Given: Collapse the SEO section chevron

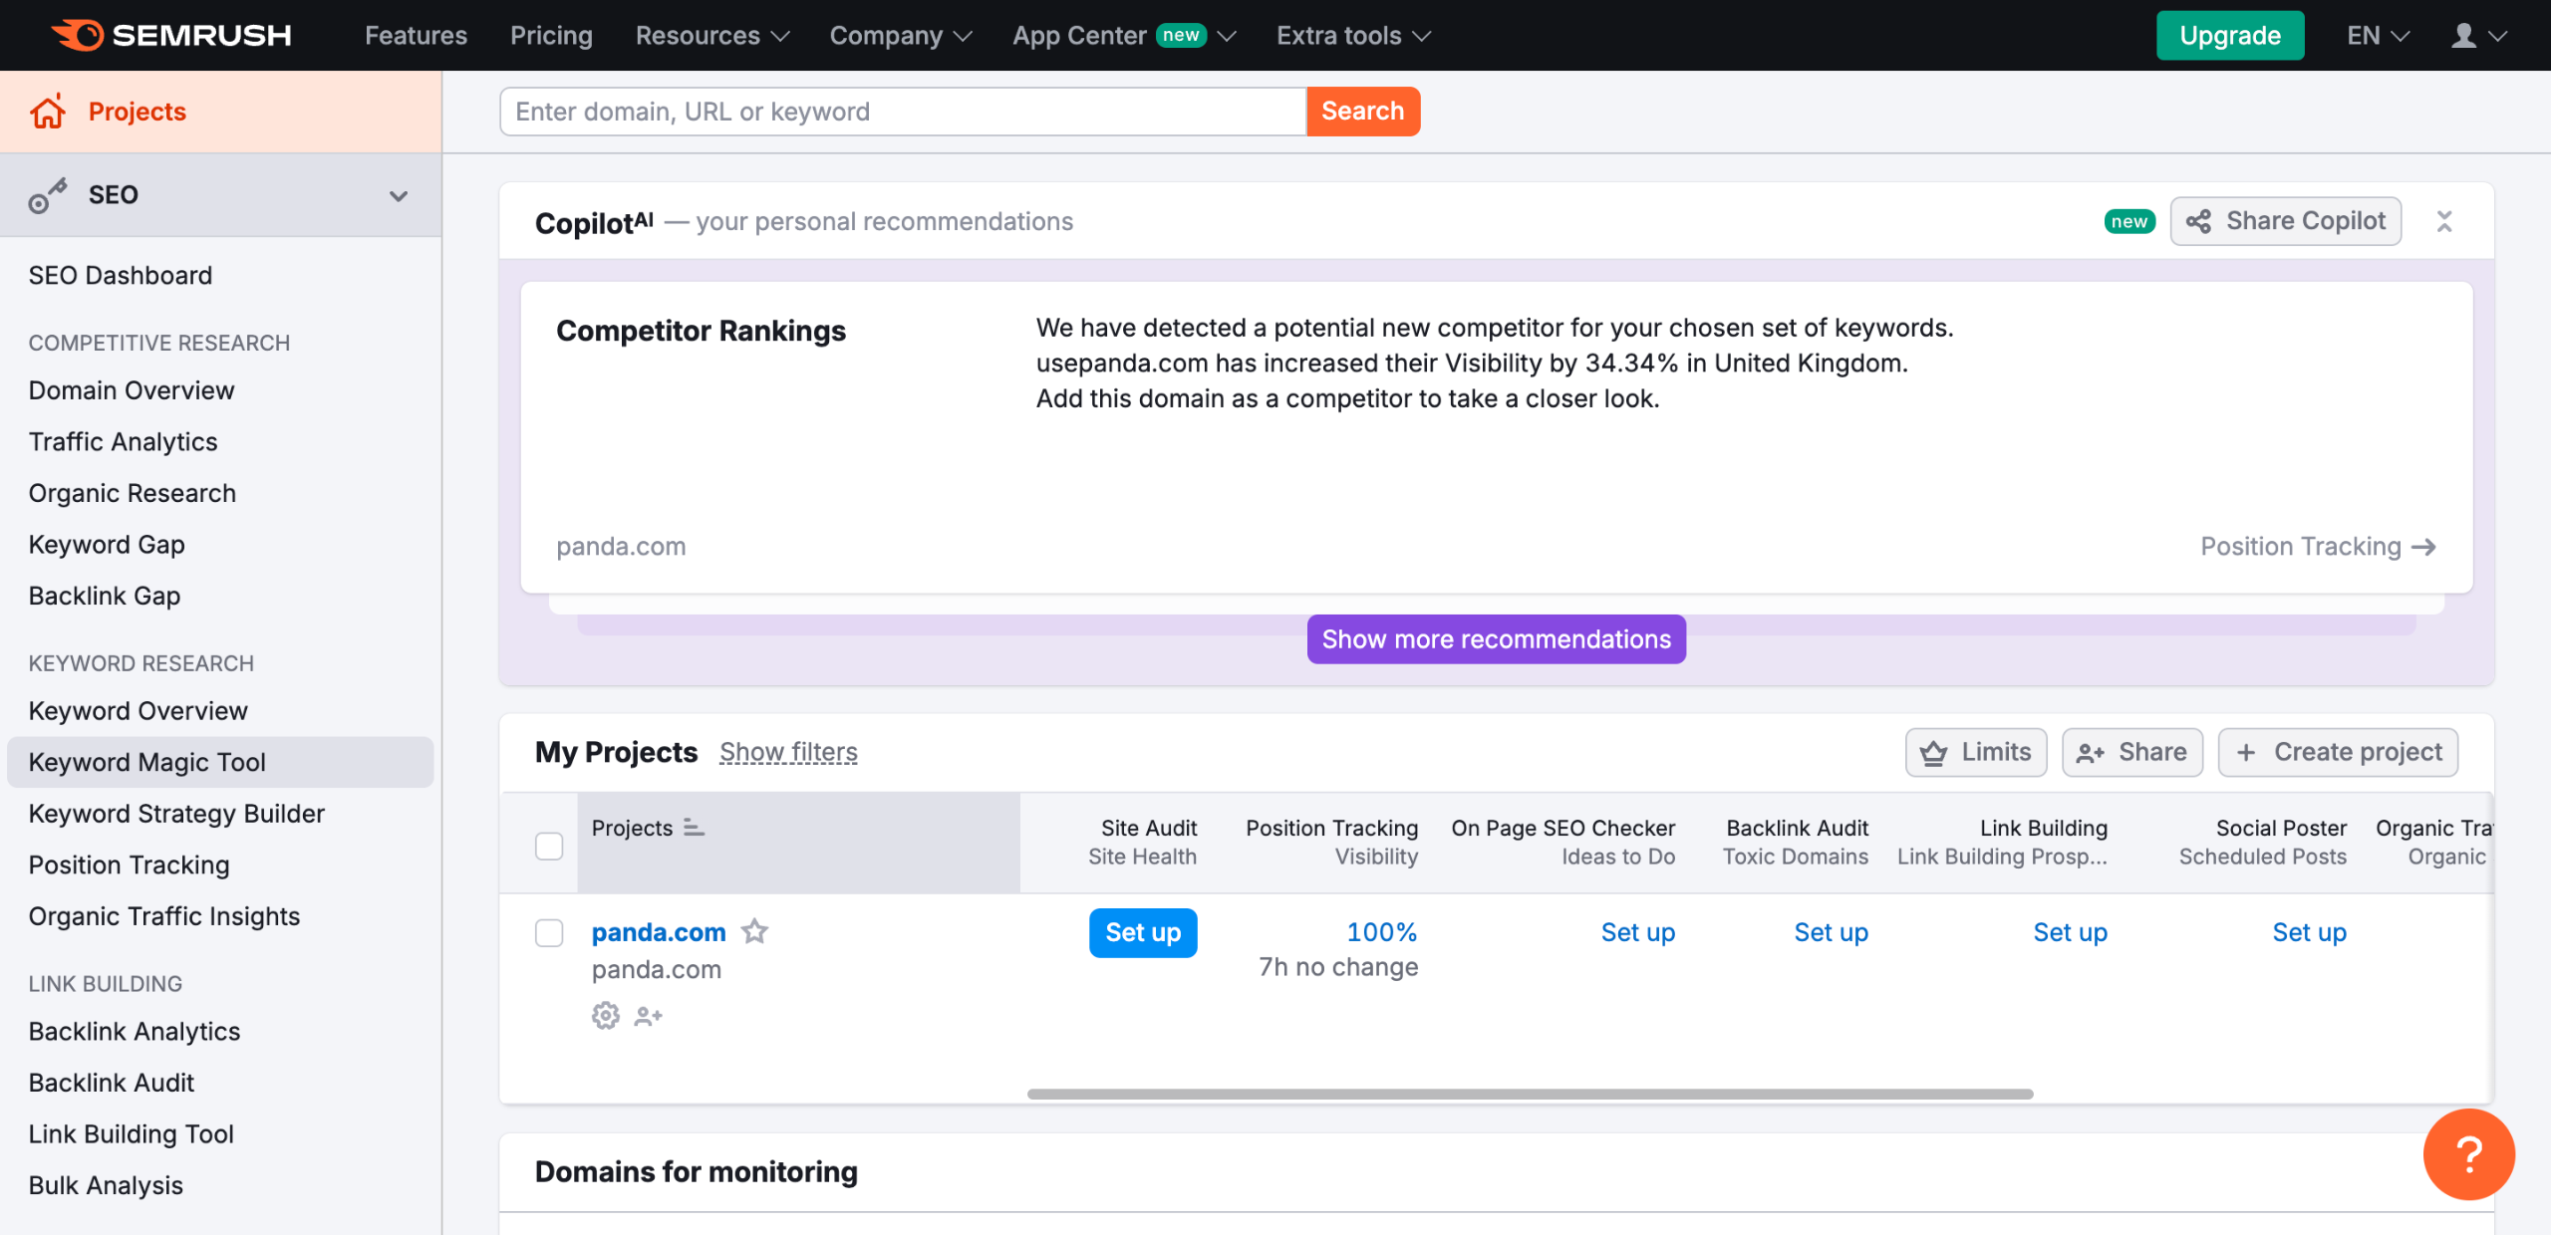Looking at the screenshot, I should click(399, 195).
